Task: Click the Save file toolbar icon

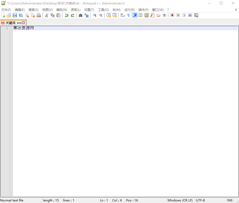Action: pos(15,15)
